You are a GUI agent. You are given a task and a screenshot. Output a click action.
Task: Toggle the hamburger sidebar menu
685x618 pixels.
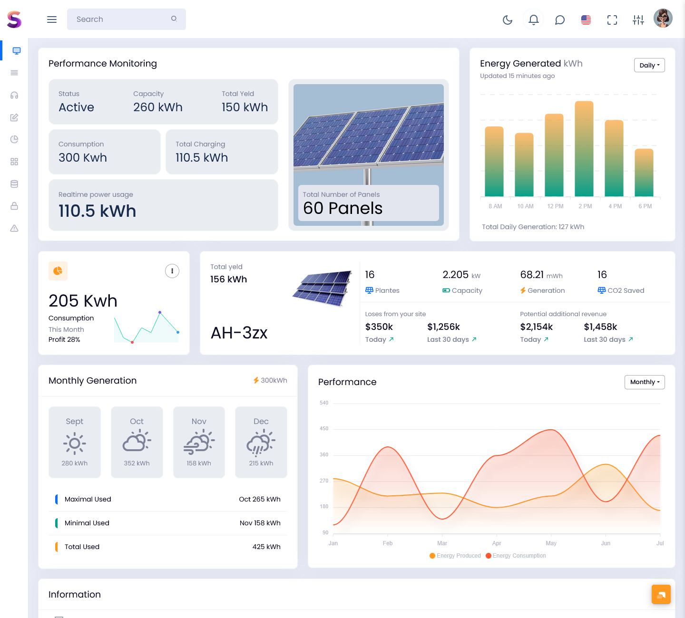[52, 19]
